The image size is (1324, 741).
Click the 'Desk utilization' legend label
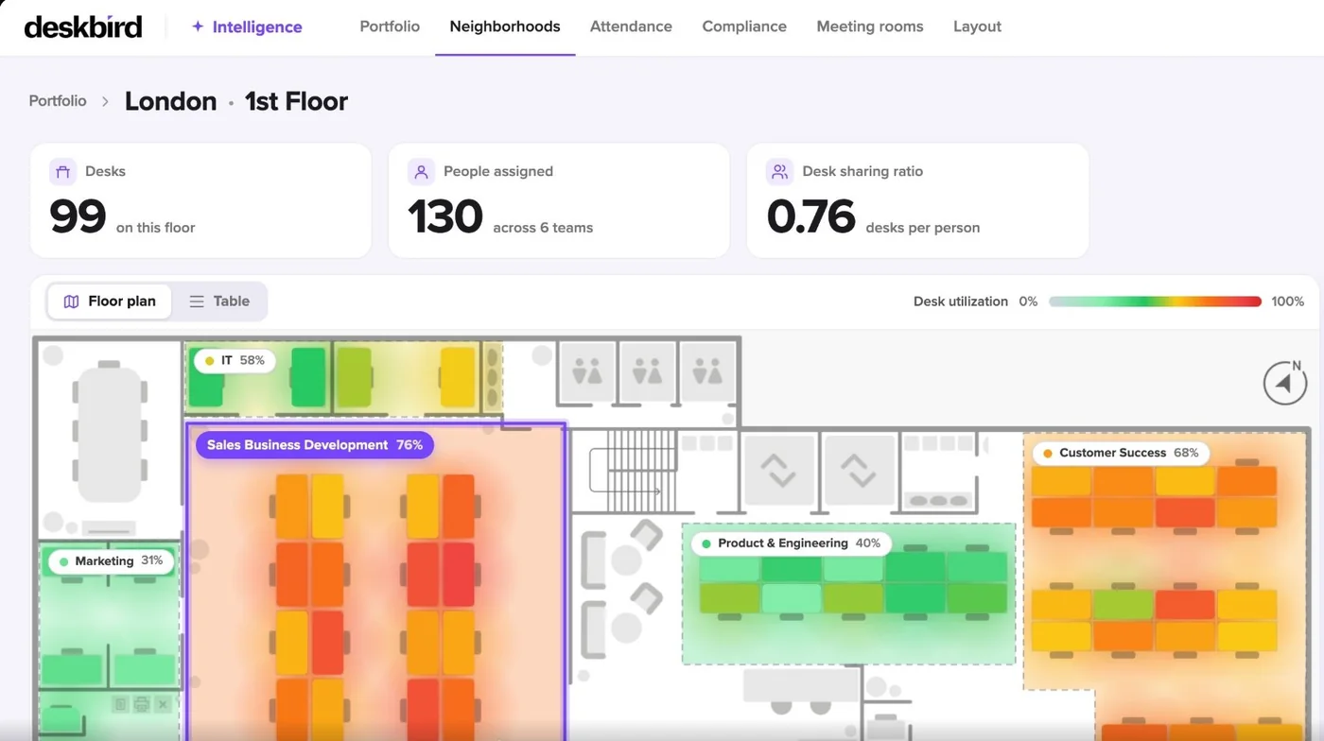pos(961,302)
